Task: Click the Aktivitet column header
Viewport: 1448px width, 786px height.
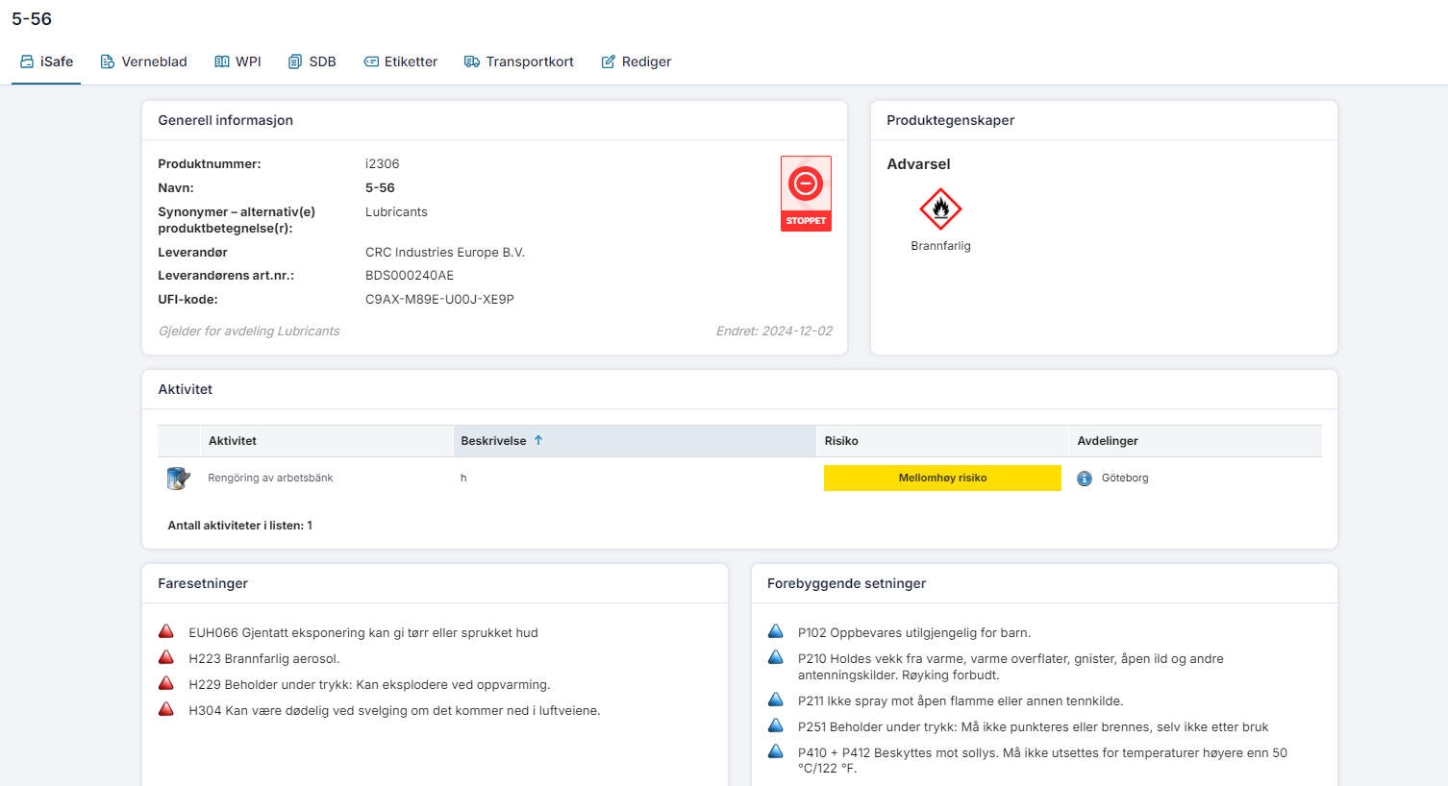Action: 327,441
